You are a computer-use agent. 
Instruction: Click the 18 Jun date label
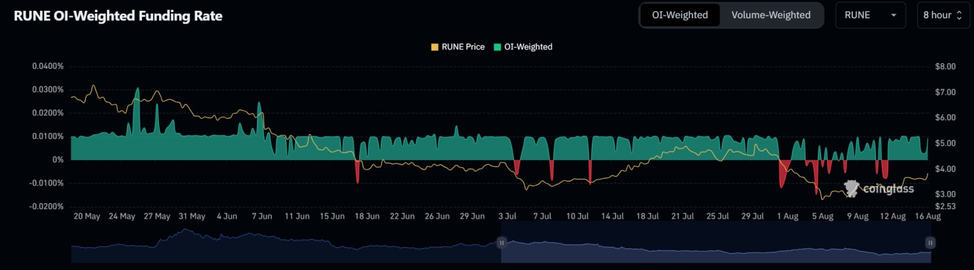pos(367,217)
